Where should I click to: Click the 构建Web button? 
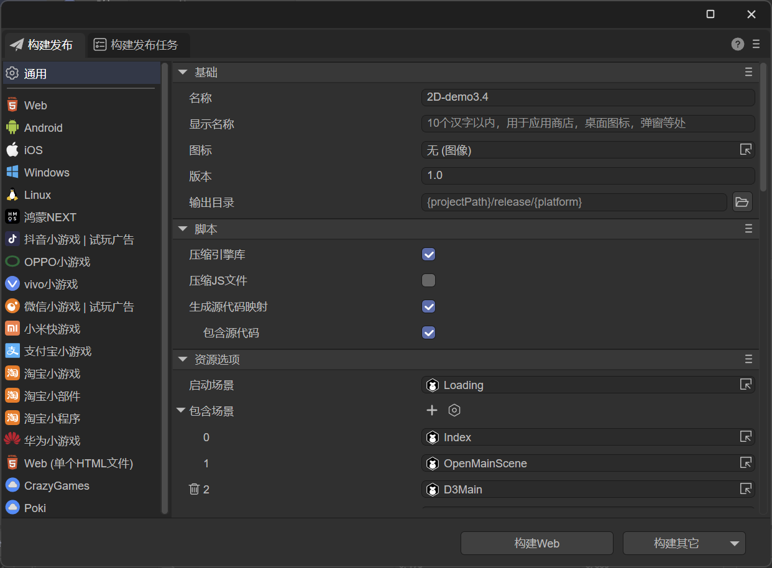tap(537, 543)
